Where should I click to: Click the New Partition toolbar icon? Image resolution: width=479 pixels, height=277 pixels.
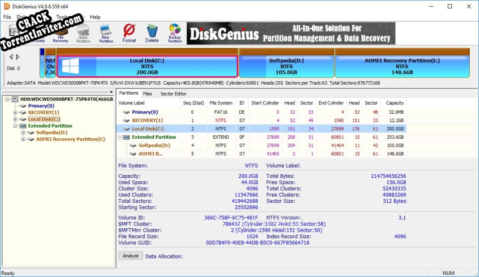click(x=106, y=33)
